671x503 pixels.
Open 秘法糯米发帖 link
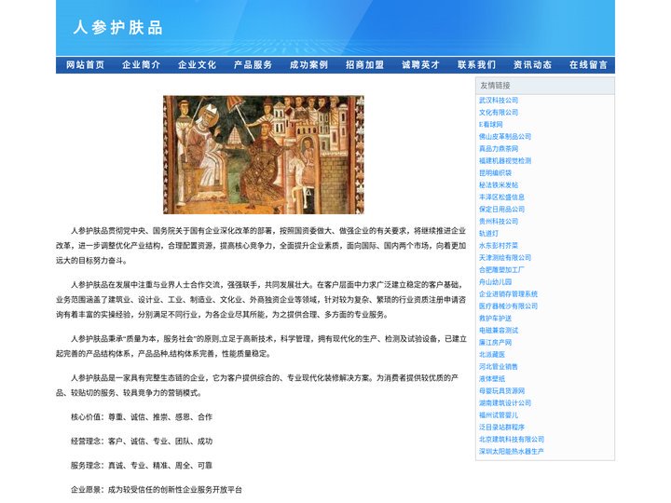point(499,184)
